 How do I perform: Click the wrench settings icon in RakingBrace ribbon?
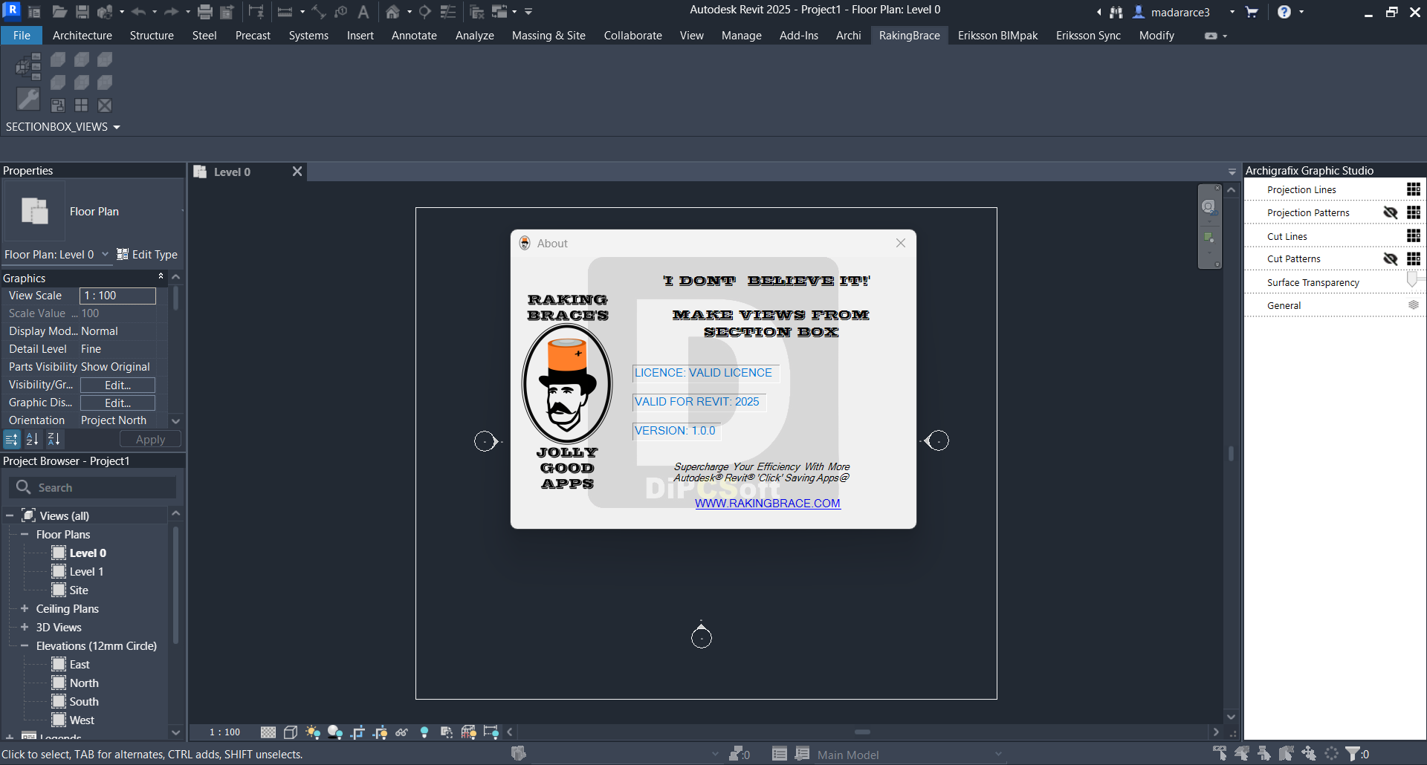tap(28, 99)
